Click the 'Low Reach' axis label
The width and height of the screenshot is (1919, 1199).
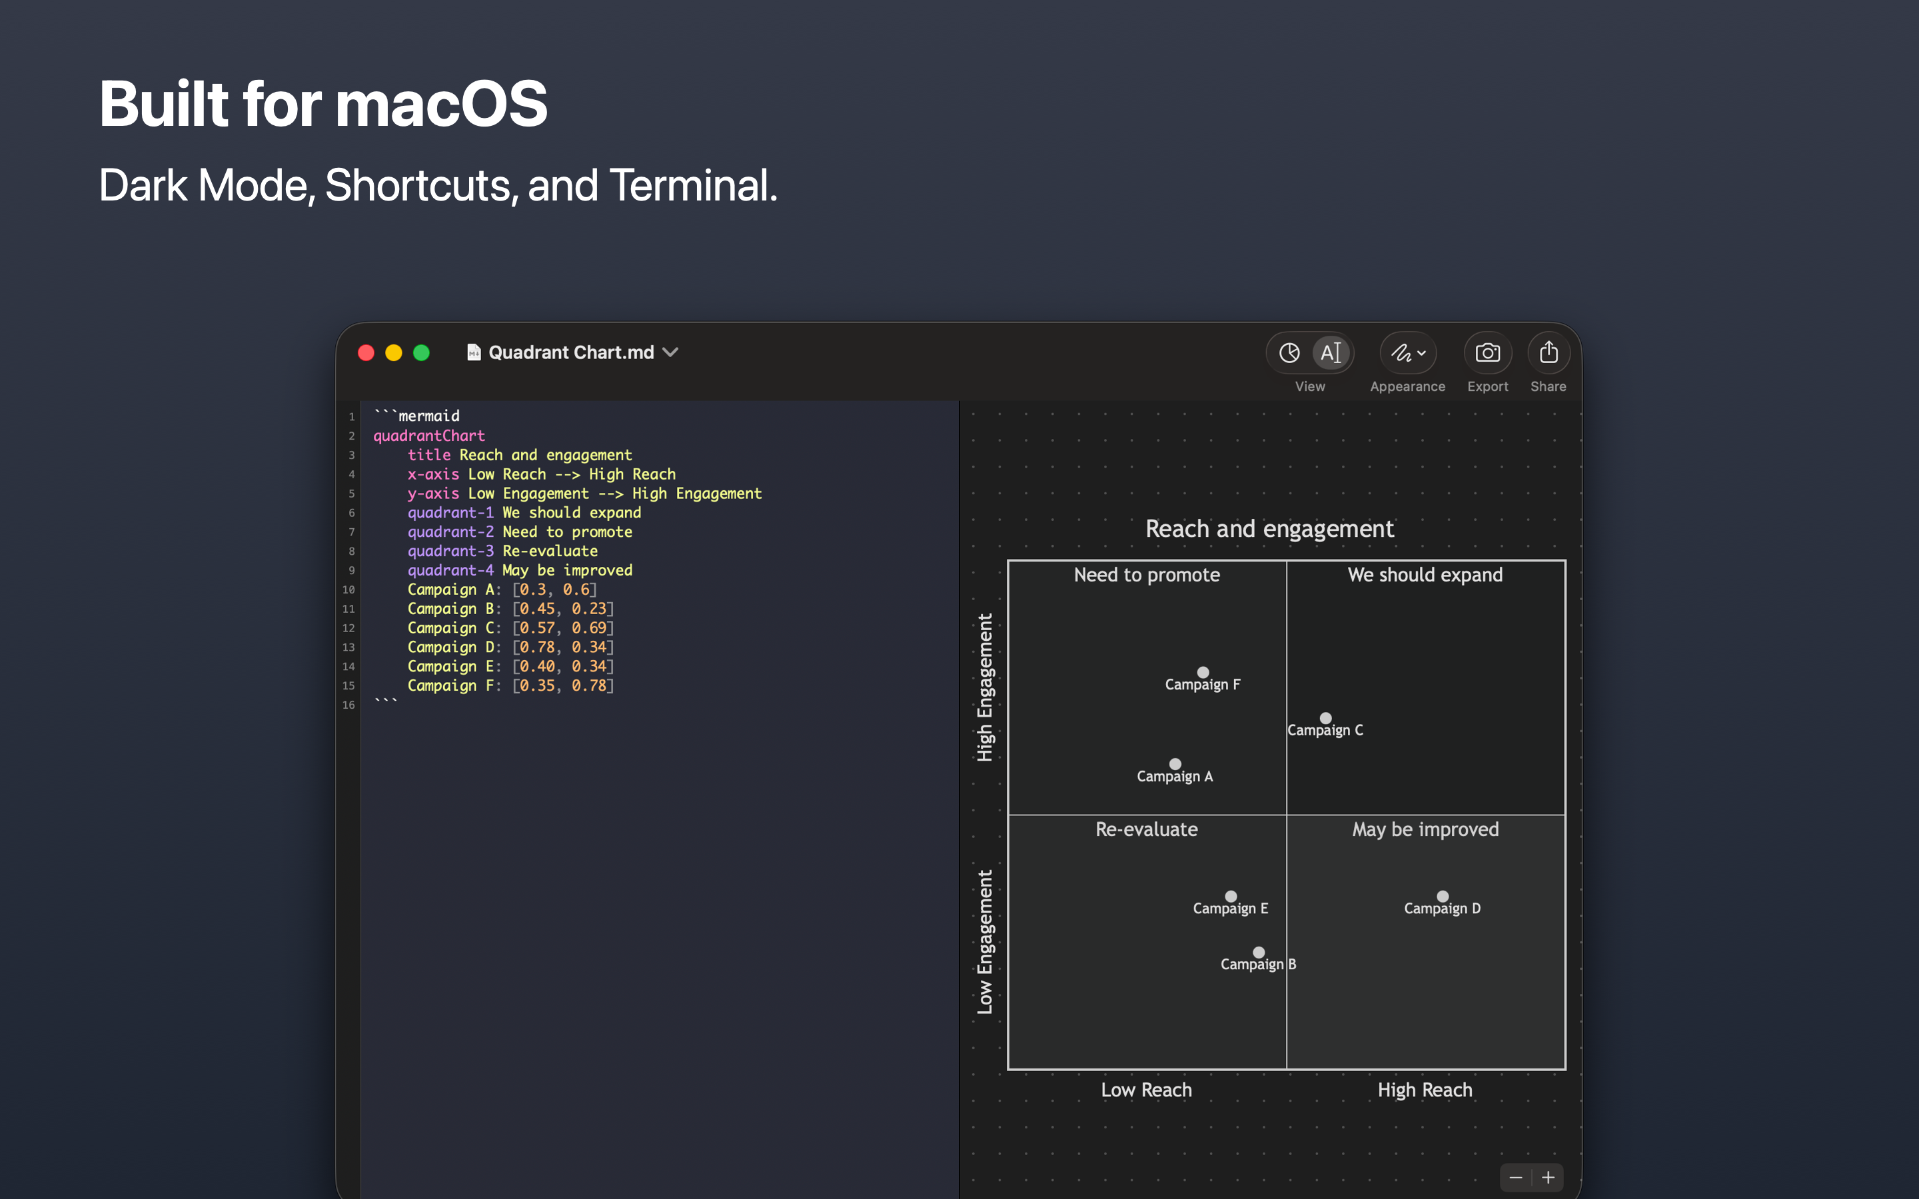click(x=1146, y=1090)
